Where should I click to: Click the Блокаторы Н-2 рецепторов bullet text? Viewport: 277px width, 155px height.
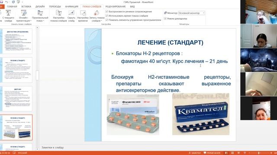tap(149, 53)
